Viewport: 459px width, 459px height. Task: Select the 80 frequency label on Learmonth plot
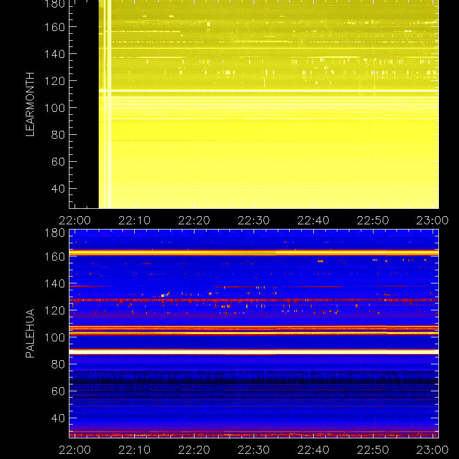58,135
